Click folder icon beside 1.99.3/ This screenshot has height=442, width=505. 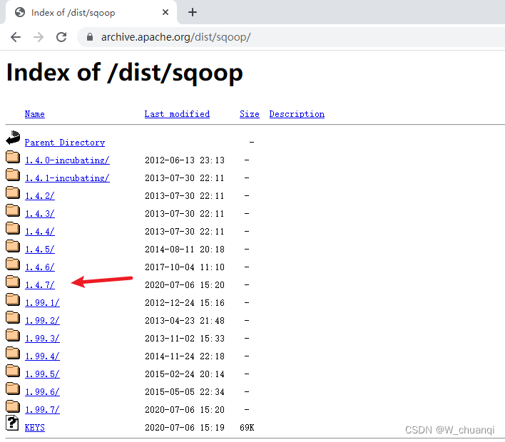tap(13, 335)
